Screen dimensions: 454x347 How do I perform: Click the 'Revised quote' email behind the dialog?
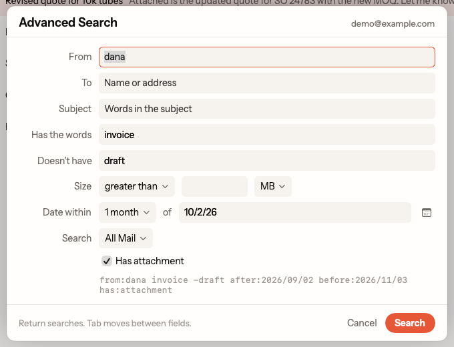(227, 3)
